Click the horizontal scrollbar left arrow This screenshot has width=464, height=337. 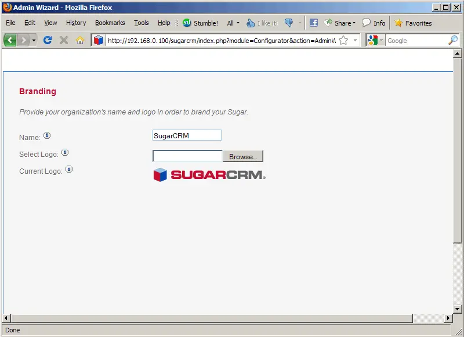[6, 318]
